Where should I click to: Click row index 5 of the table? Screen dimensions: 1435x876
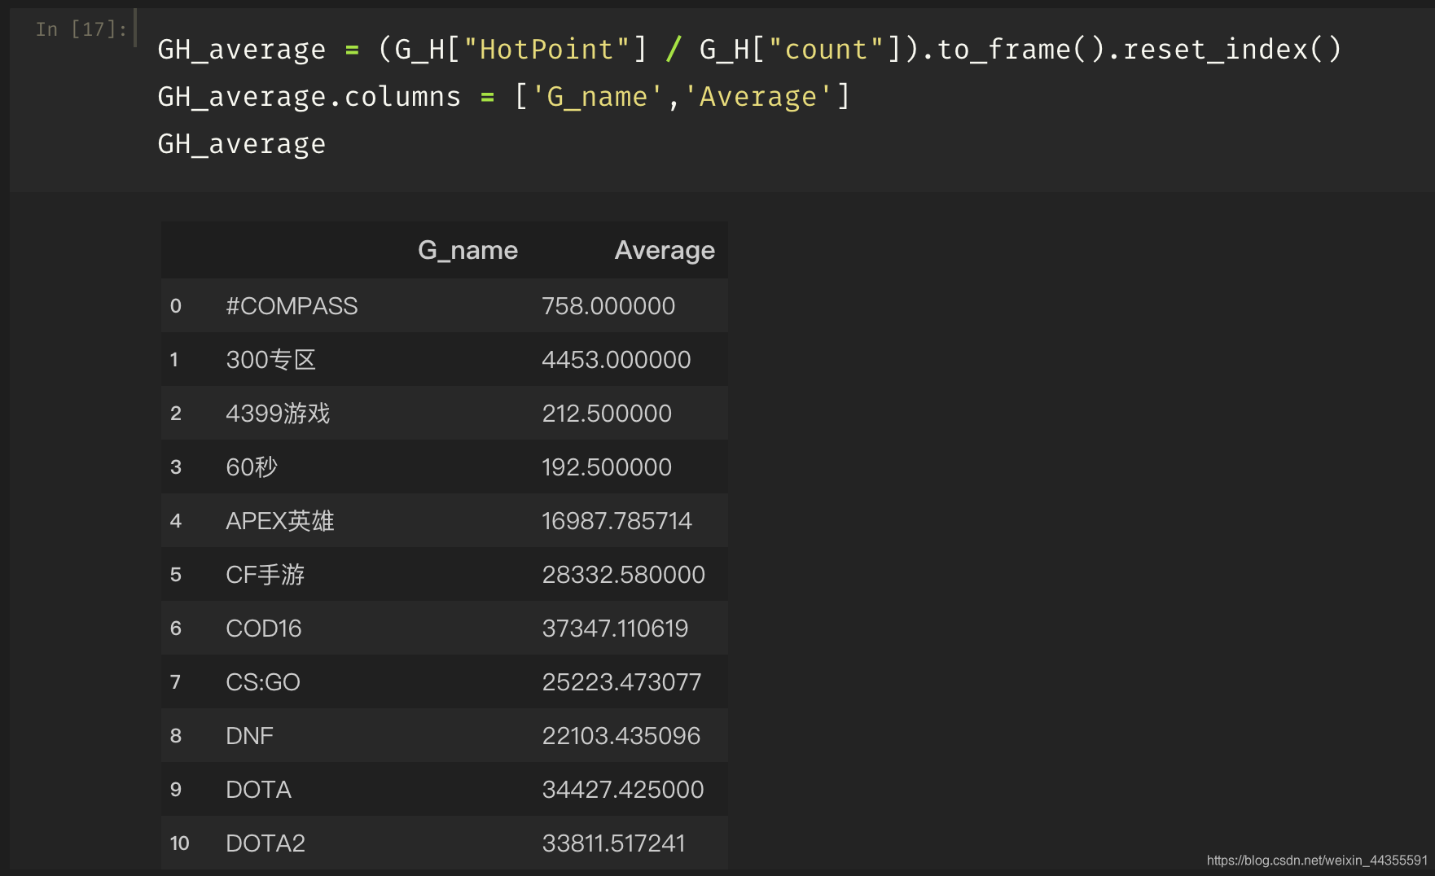tap(176, 575)
